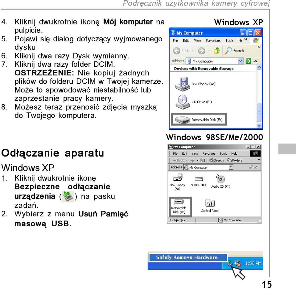
Task: Click Forward arrow in Windows 2000 toolbar
Action: tap(192, 160)
